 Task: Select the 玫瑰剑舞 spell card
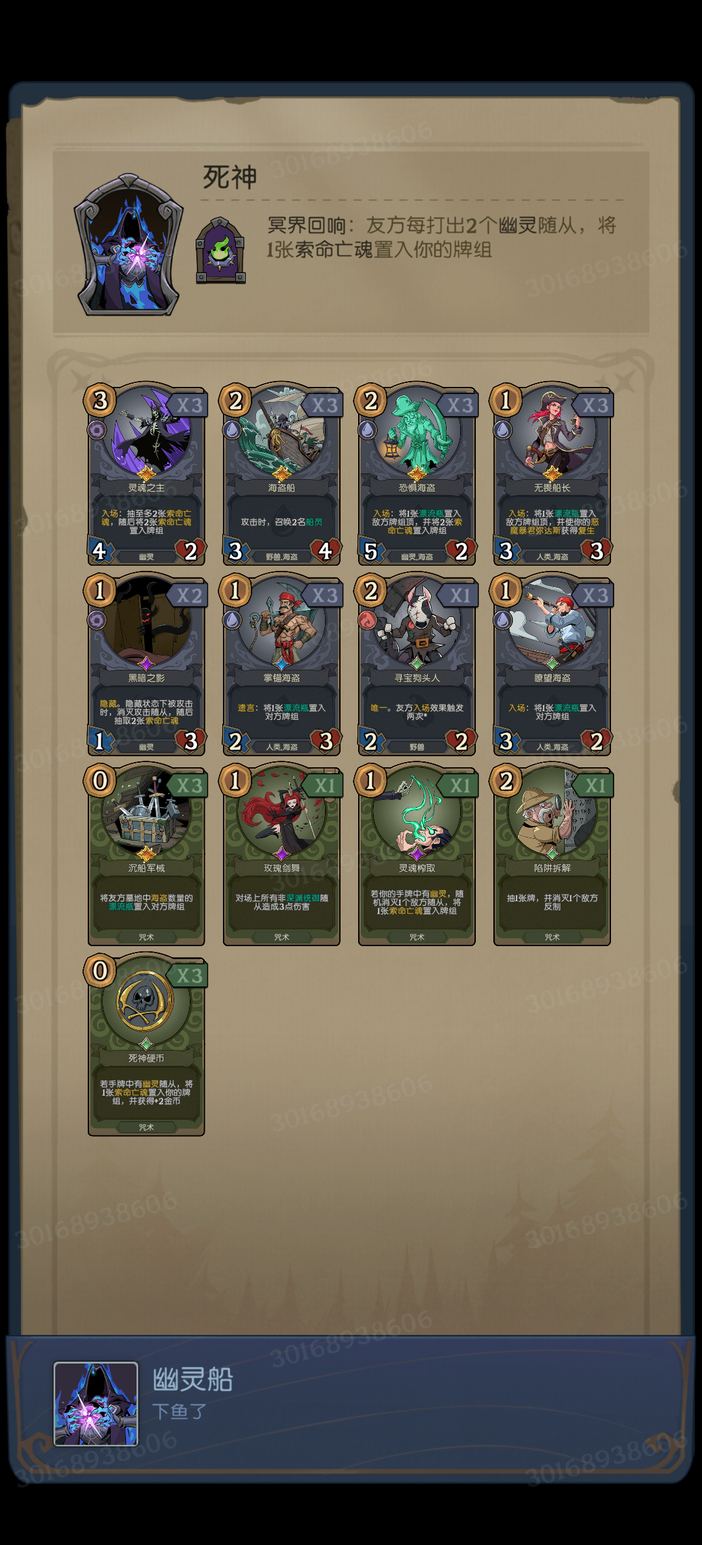click(x=281, y=854)
